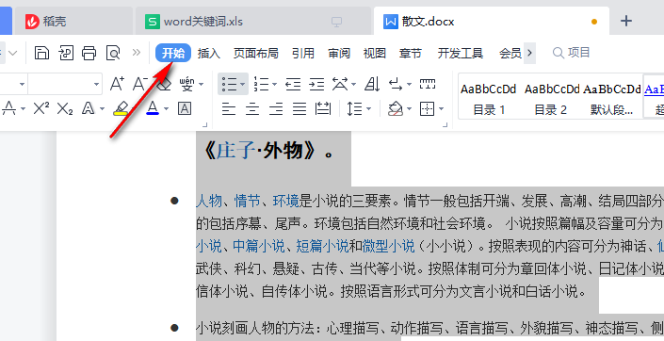Screen dimensions: 664x341
Task: Click show/hide paragraph marks icon
Action: point(396,84)
